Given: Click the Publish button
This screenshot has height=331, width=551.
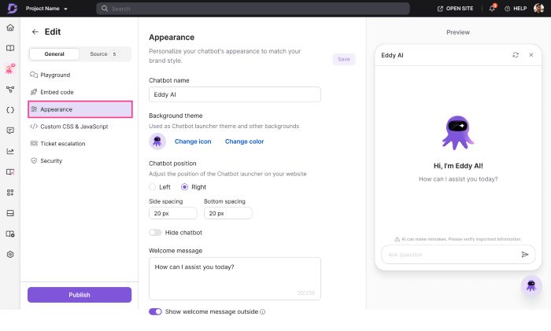Looking at the screenshot, I should coord(80,295).
